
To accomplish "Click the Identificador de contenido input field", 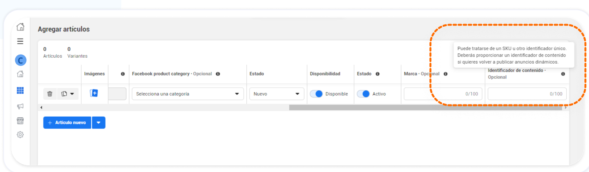I will click(x=527, y=94).
